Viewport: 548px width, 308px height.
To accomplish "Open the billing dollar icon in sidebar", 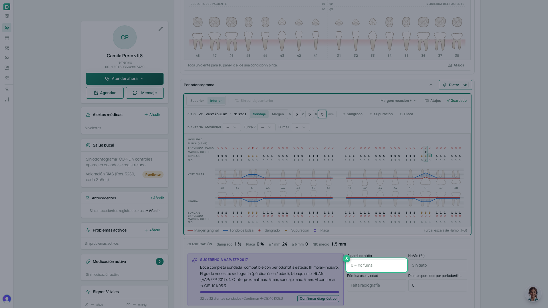I will point(7,89).
